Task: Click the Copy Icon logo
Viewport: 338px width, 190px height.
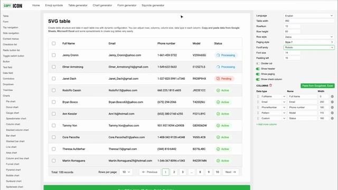Action: (x=13, y=6)
